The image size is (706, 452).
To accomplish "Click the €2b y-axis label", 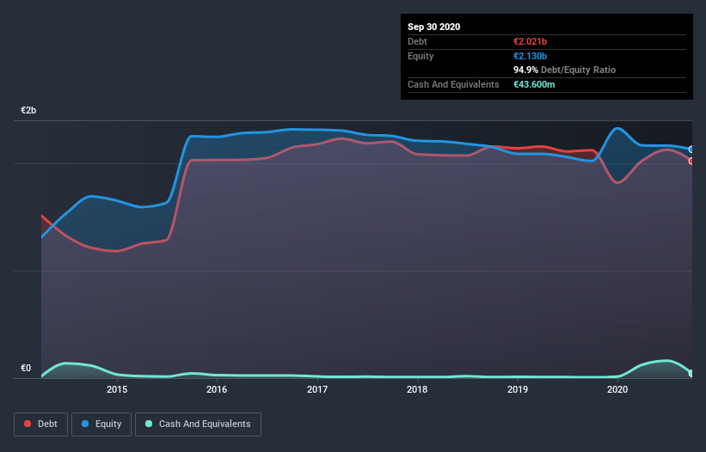I will click(x=28, y=110).
